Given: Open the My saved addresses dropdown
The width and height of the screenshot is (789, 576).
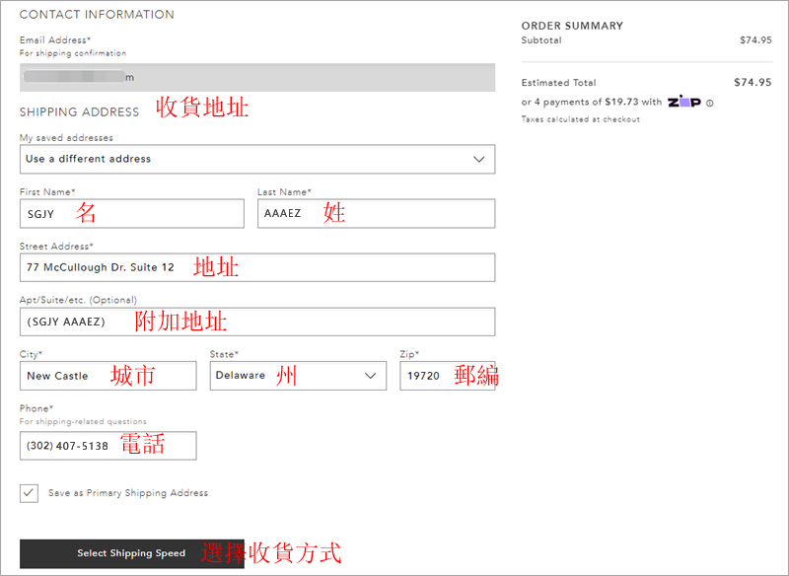Looking at the screenshot, I should tap(257, 159).
